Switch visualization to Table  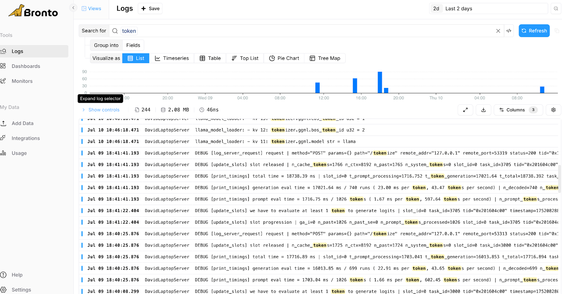coord(210,58)
